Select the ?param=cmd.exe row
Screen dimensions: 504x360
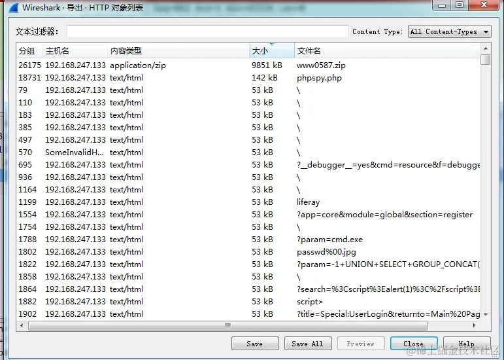248,240
